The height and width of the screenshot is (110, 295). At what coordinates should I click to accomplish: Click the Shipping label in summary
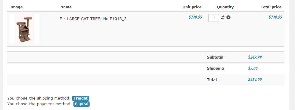click(215, 68)
